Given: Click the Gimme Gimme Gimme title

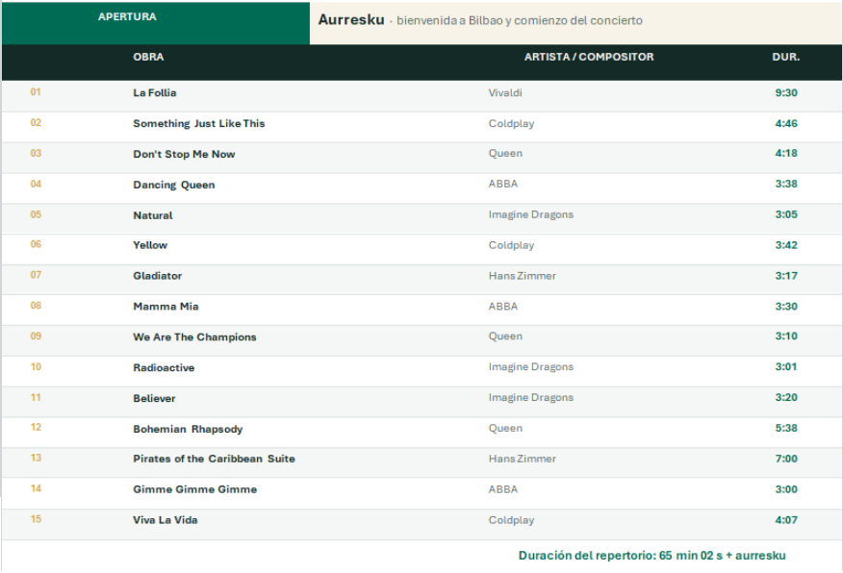Looking at the screenshot, I should pyautogui.click(x=195, y=489).
